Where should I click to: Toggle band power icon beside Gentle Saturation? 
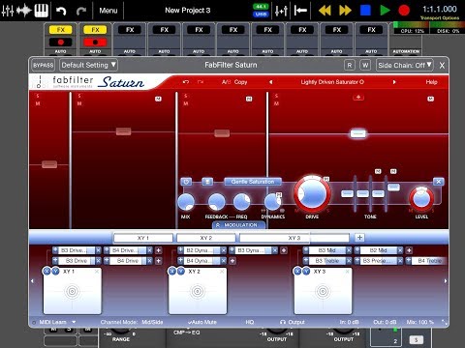(x=186, y=182)
